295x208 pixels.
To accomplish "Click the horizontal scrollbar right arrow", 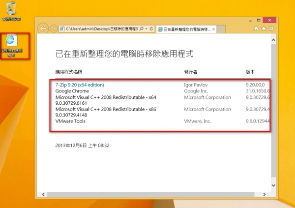I will pyautogui.click(x=264, y=194).
